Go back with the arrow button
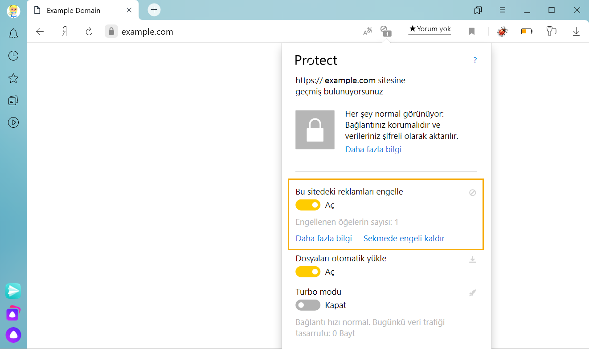589x349 pixels. 40,32
